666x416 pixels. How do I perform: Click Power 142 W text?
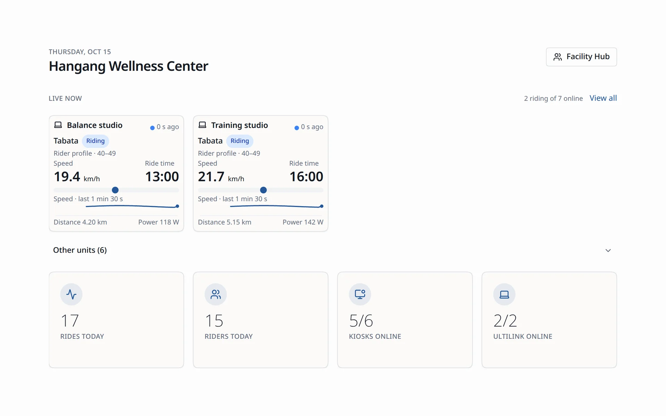[303, 222]
